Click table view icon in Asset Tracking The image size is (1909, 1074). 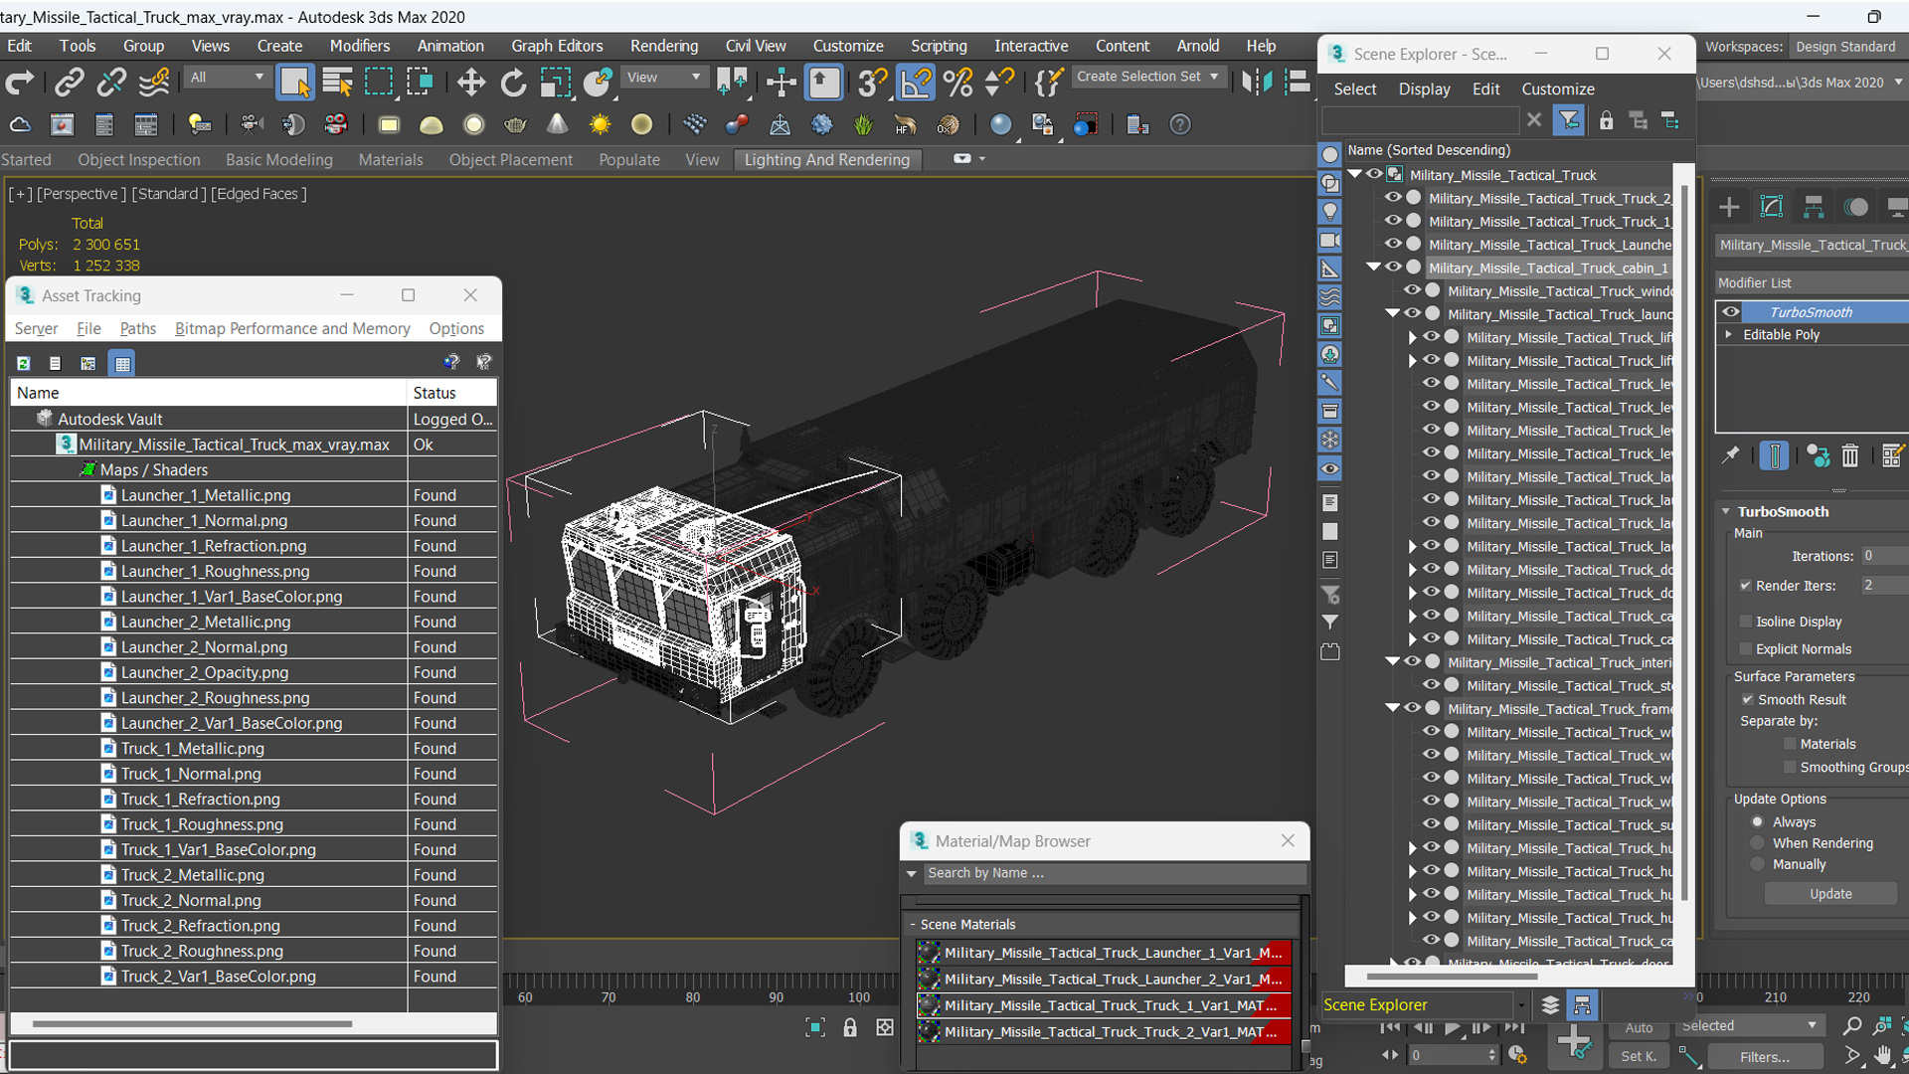point(122,364)
